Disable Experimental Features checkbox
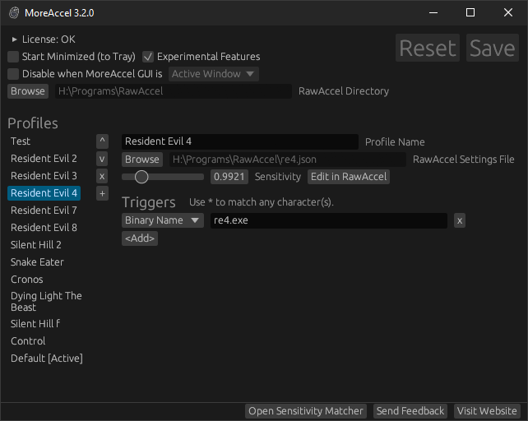528x421 pixels. tap(148, 57)
